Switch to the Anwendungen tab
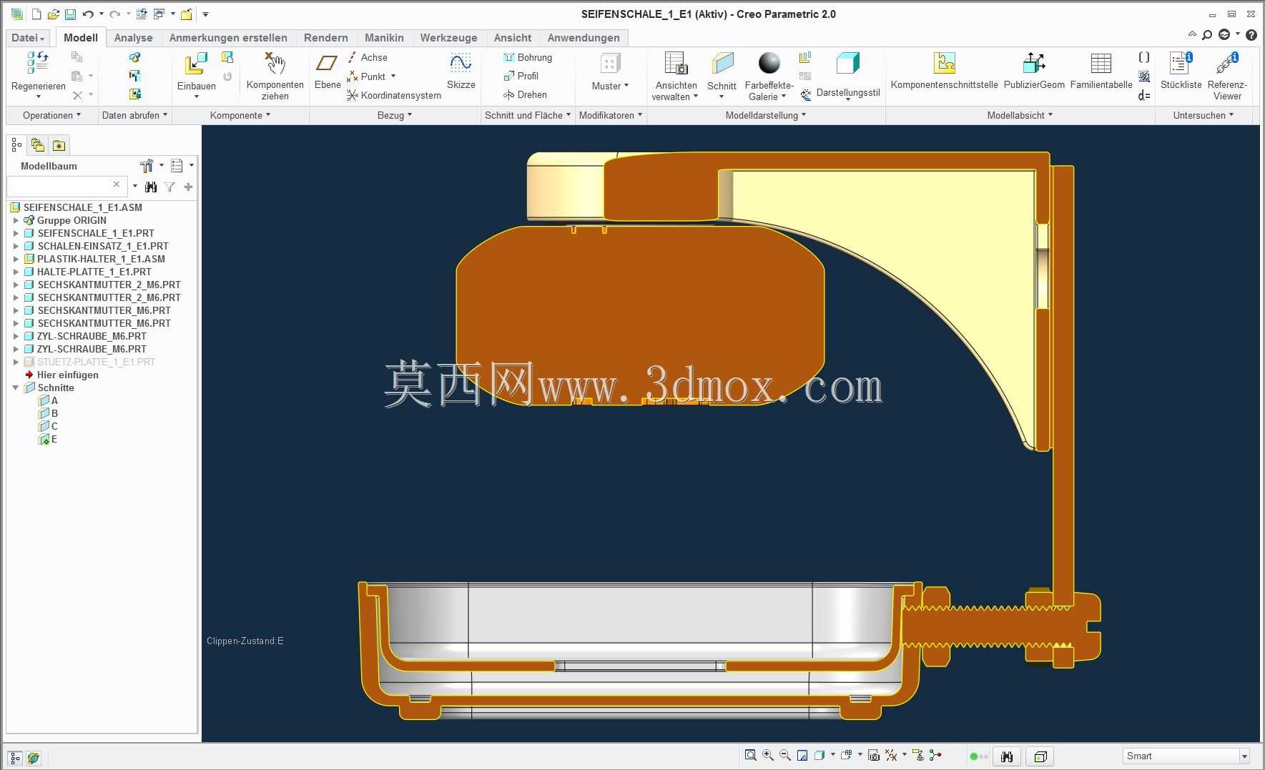The image size is (1265, 770). click(584, 38)
